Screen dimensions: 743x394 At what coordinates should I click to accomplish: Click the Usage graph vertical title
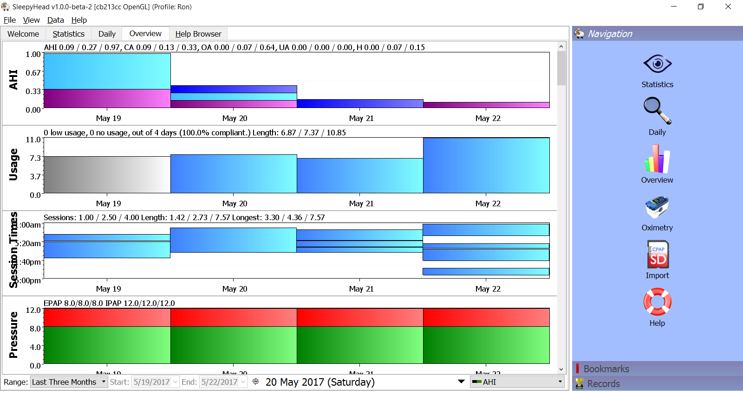[13, 165]
